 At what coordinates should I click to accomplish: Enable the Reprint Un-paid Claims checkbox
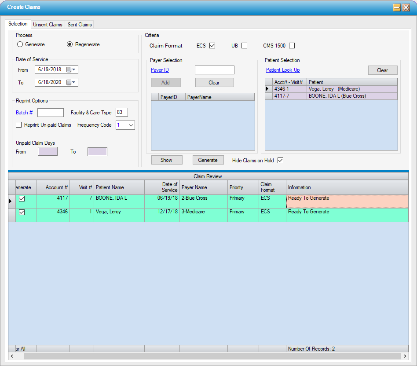(19, 125)
